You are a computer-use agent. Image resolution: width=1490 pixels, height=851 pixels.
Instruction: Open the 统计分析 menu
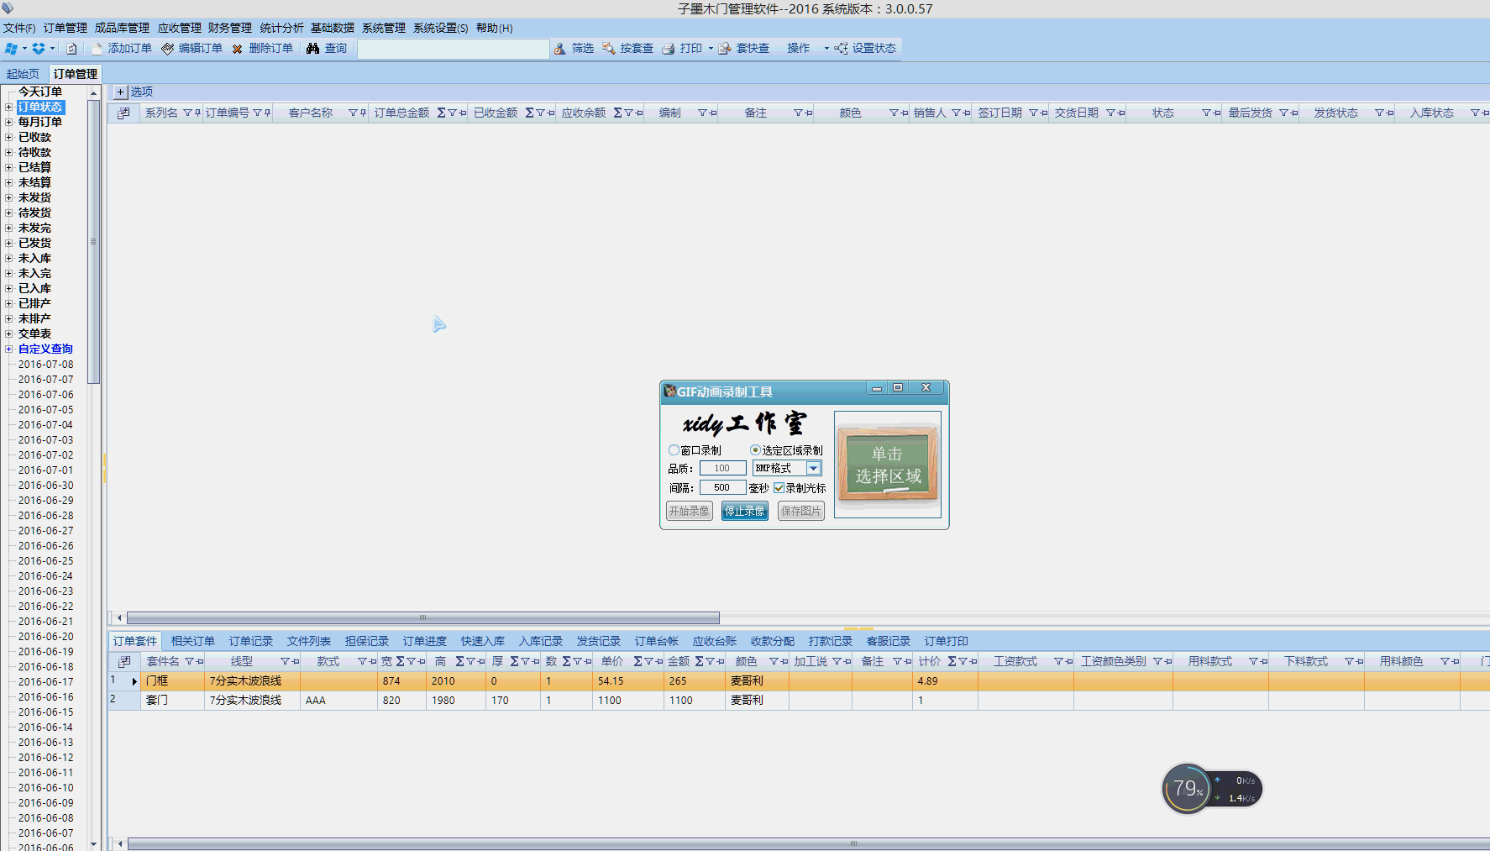point(281,28)
